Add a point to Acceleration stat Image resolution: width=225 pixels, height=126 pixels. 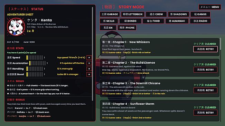pos(89,63)
